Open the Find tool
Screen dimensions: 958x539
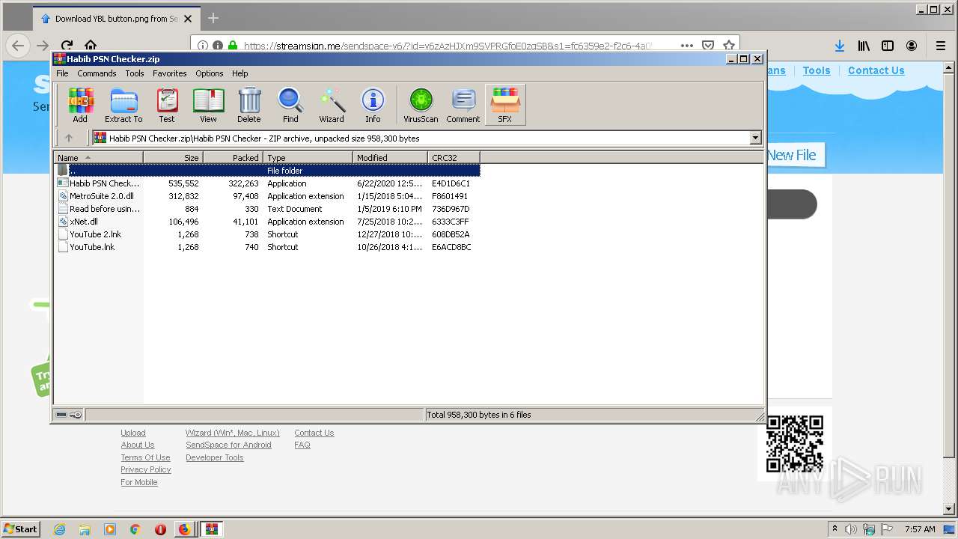[x=290, y=105]
